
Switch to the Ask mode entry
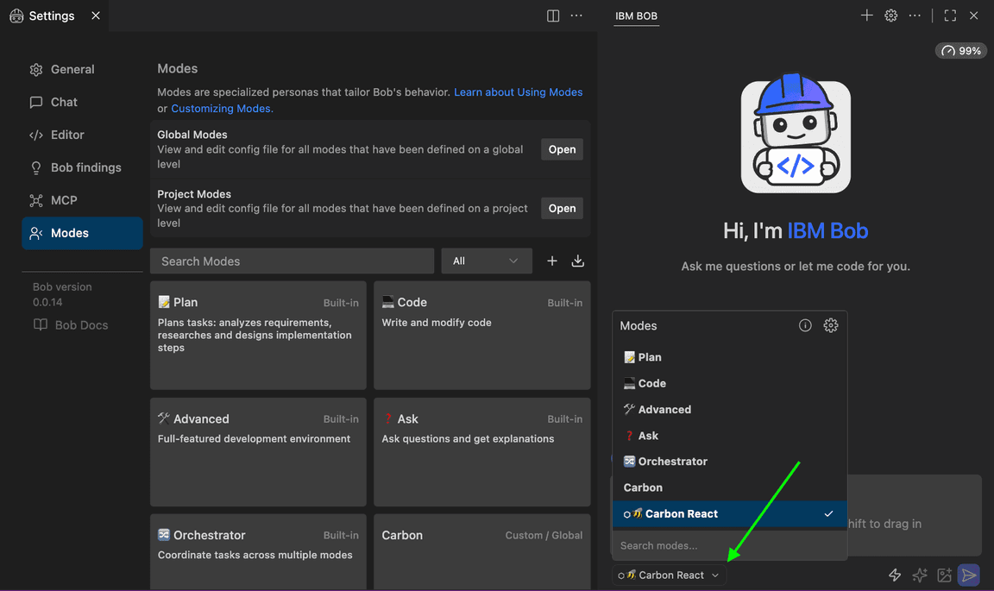point(645,435)
